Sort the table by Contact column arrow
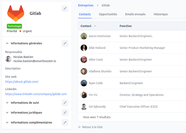The height and width of the screenshot is (133, 186). tap(95, 26)
